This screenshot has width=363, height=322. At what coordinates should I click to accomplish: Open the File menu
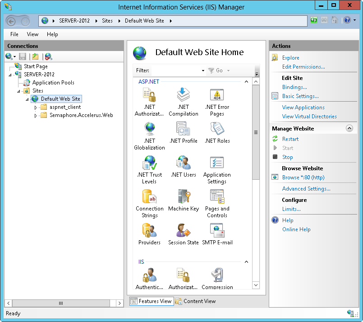point(14,34)
